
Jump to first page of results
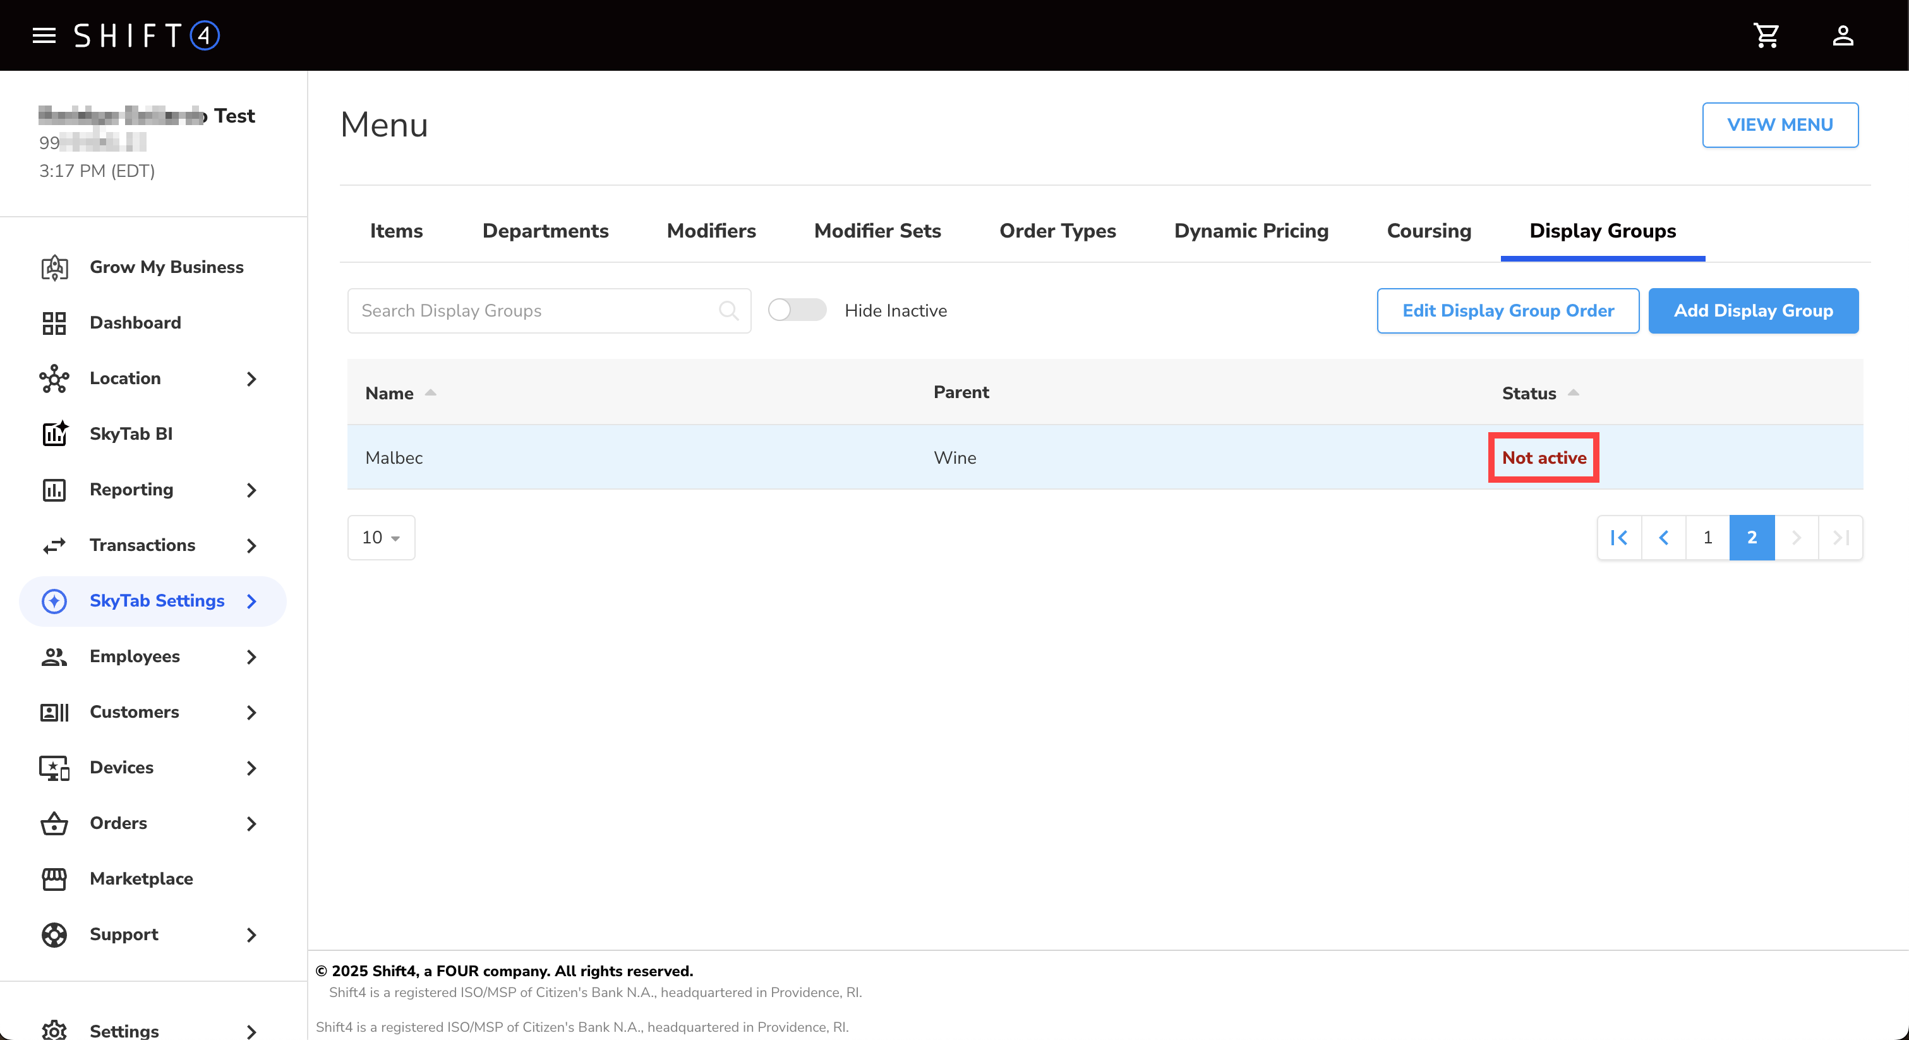click(1619, 538)
